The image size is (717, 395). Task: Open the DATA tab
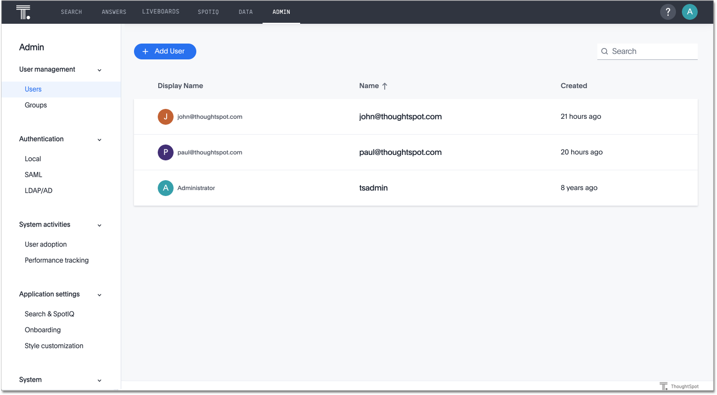point(245,11)
